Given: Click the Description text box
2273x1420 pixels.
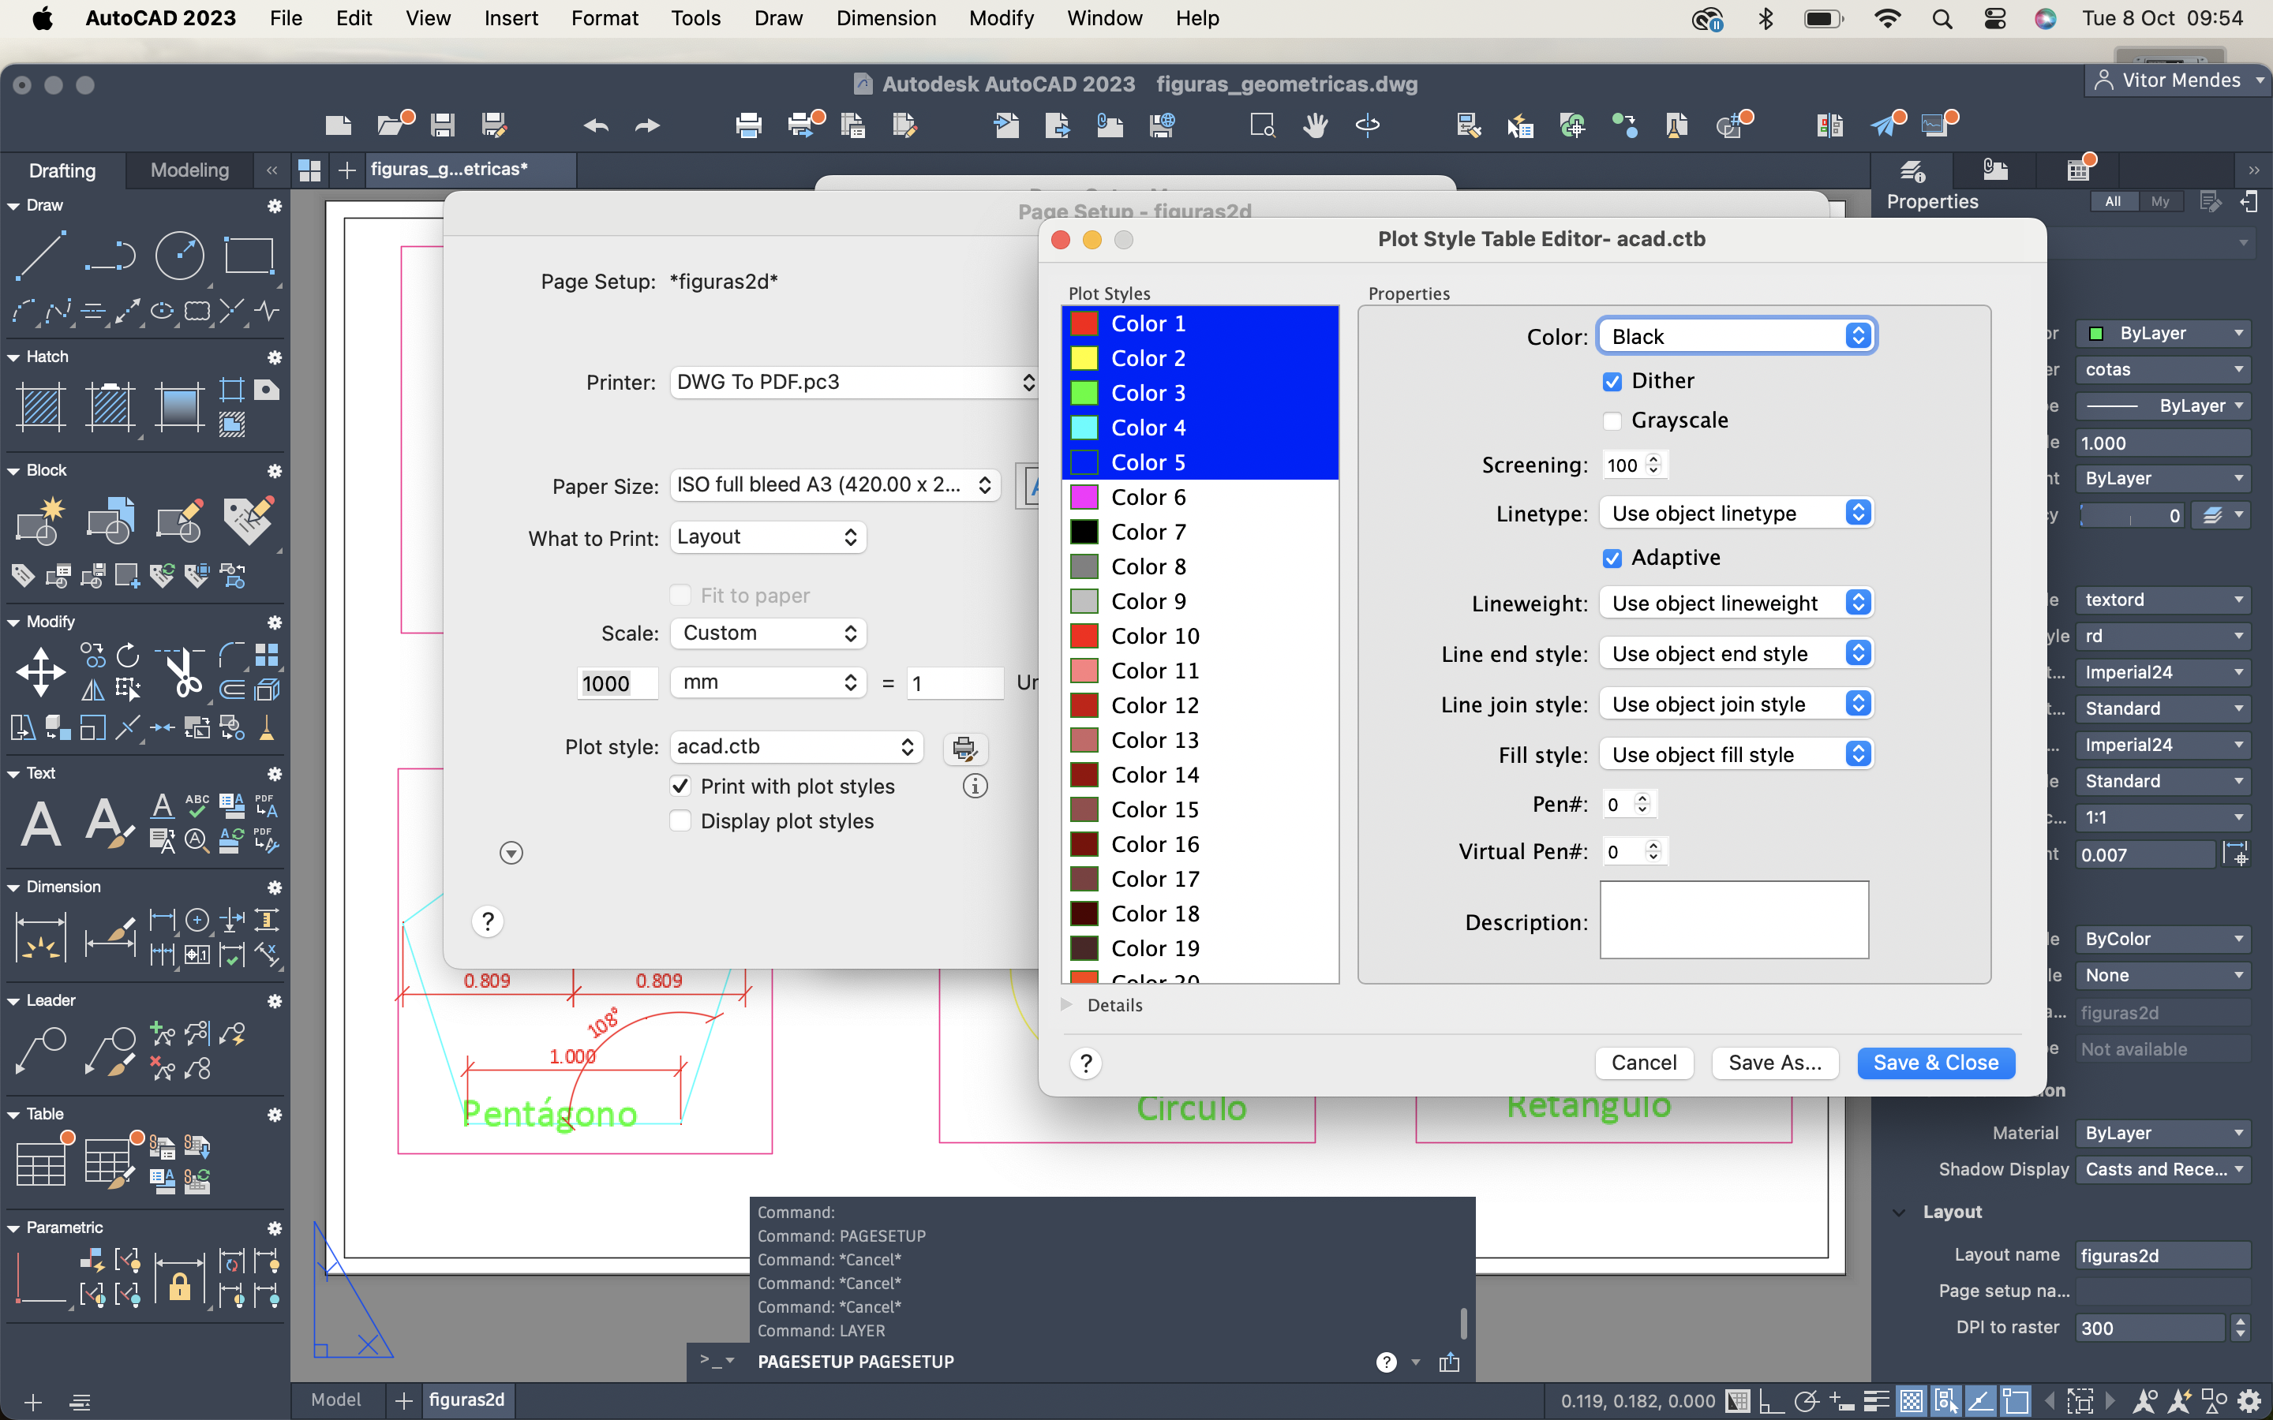Looking at the screenshot, I should (1734, 919).
